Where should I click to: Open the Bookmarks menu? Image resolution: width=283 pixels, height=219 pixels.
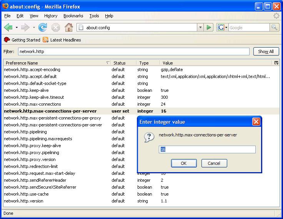pos(73,16)
